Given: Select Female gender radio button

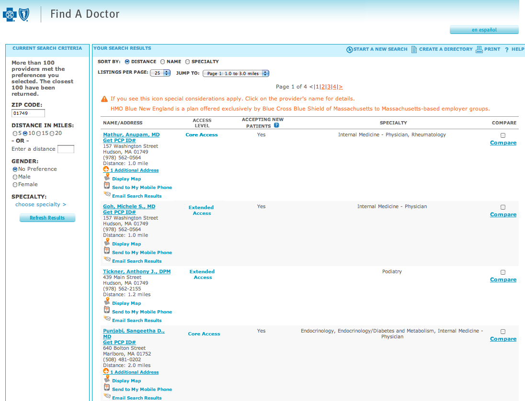Looking at the screenshot, I should pos(15,185).
